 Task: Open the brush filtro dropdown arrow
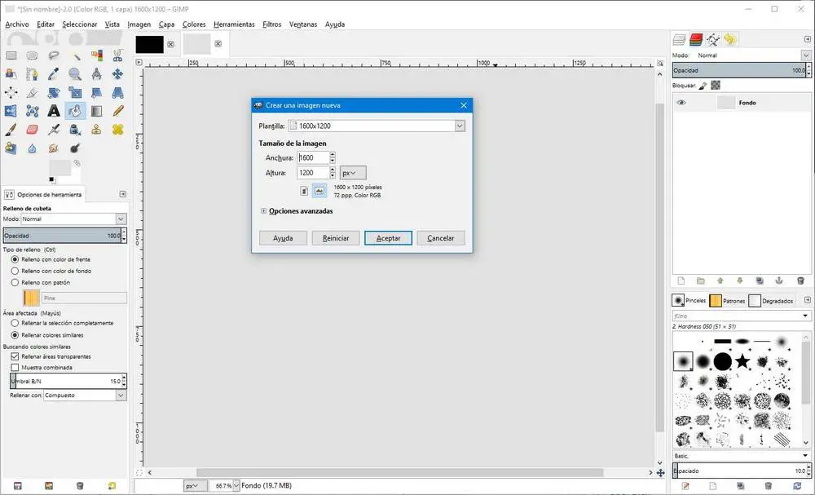806,316
